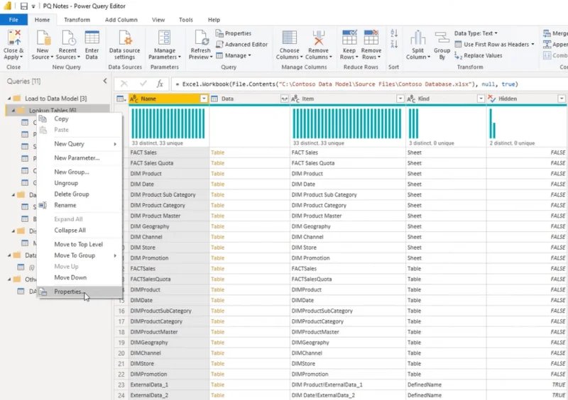Expand the Data column contents
The image size is (568, 400).
(x=285, y=99)
